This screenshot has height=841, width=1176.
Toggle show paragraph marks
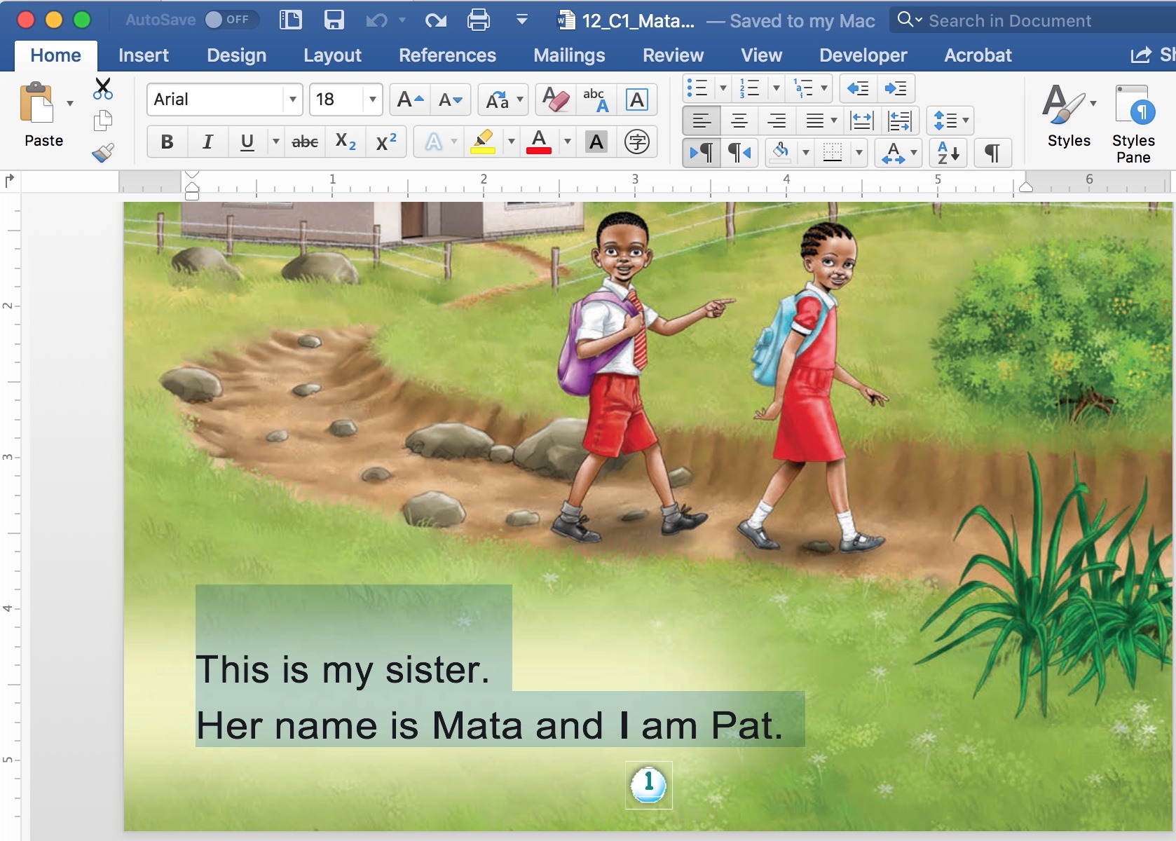pos(992,153)
